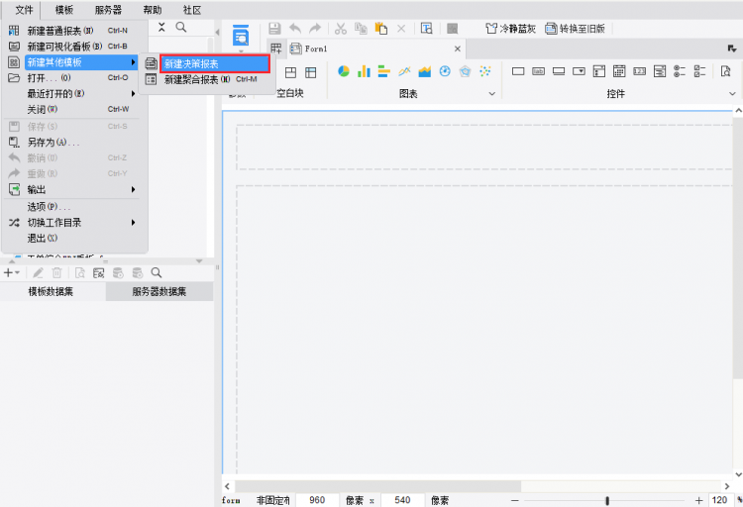Viewport: 743px width, 507px height.
Task: Insert a line chart
Action: point(404,71)
